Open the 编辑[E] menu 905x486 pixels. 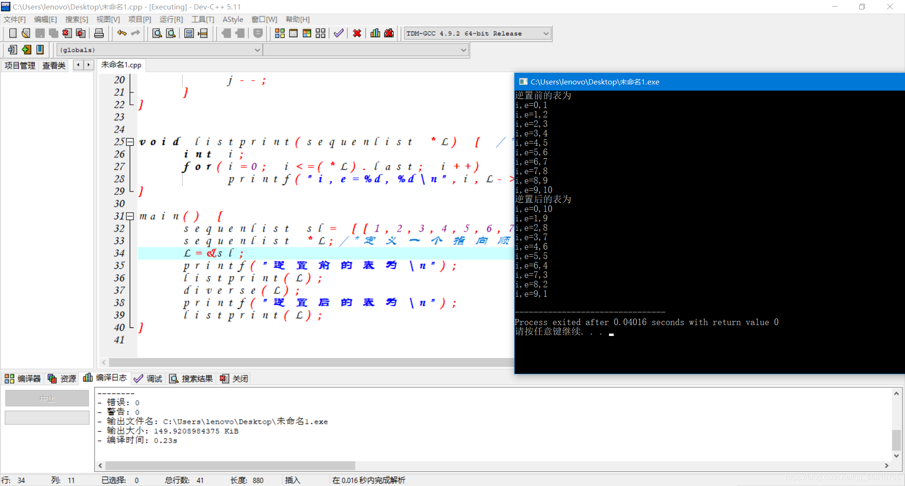[x=45, y=19]
